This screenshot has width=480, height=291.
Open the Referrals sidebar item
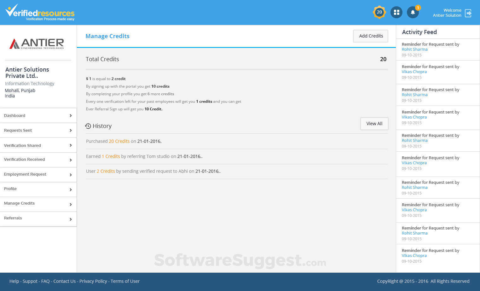pos(13,218)
